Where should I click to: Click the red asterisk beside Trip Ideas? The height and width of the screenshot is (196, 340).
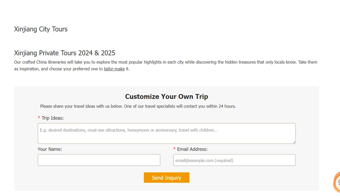click(x=39, y=118)
